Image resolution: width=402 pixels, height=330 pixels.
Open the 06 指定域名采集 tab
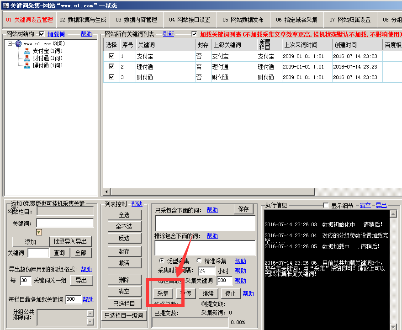coord(296,20)
